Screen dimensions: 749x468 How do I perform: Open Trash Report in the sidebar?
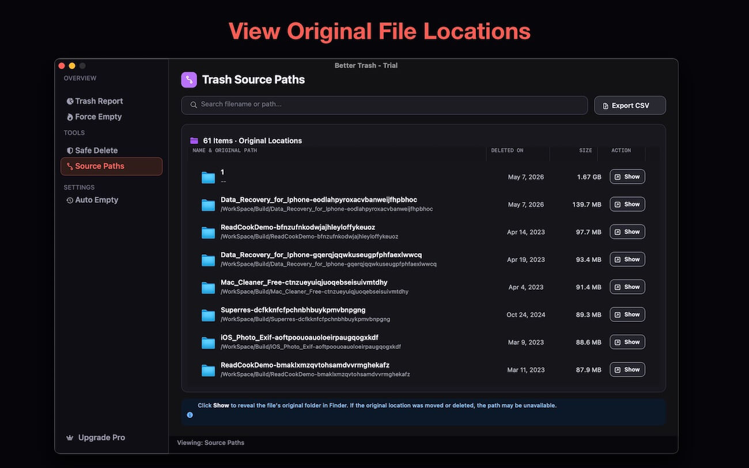[x=111, y=101]
